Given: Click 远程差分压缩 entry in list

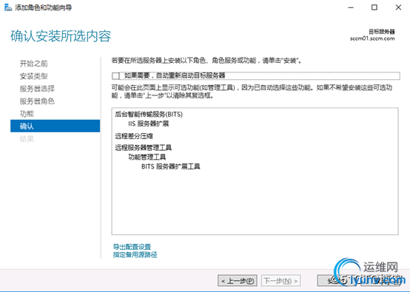Looking at the screenshot, I should [134, 136].
